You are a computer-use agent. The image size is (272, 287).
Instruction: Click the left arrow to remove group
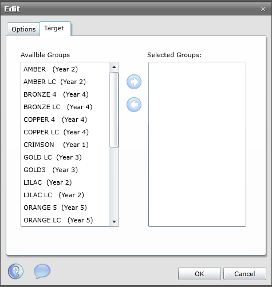pos(134,105)
